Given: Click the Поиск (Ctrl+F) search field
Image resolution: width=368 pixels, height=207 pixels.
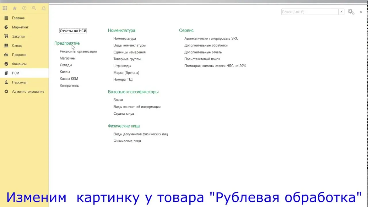Looking at the screenshot, I should 310,12.
